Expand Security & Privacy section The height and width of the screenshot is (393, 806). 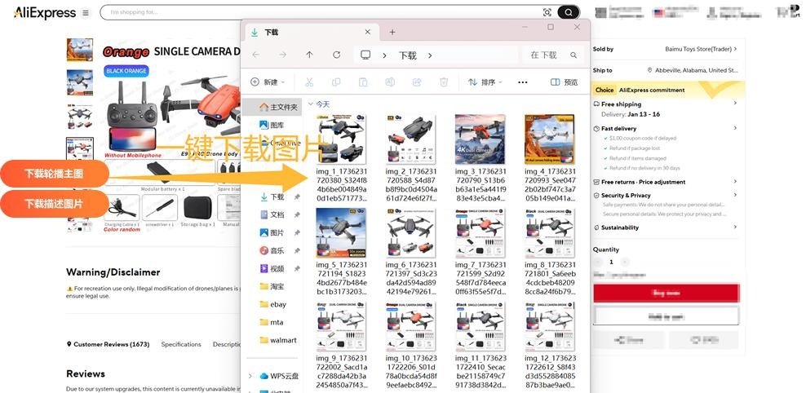tap(735, 195)
